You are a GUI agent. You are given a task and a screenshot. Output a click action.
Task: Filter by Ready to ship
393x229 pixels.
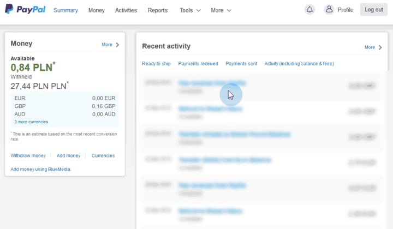pos(157,64)
